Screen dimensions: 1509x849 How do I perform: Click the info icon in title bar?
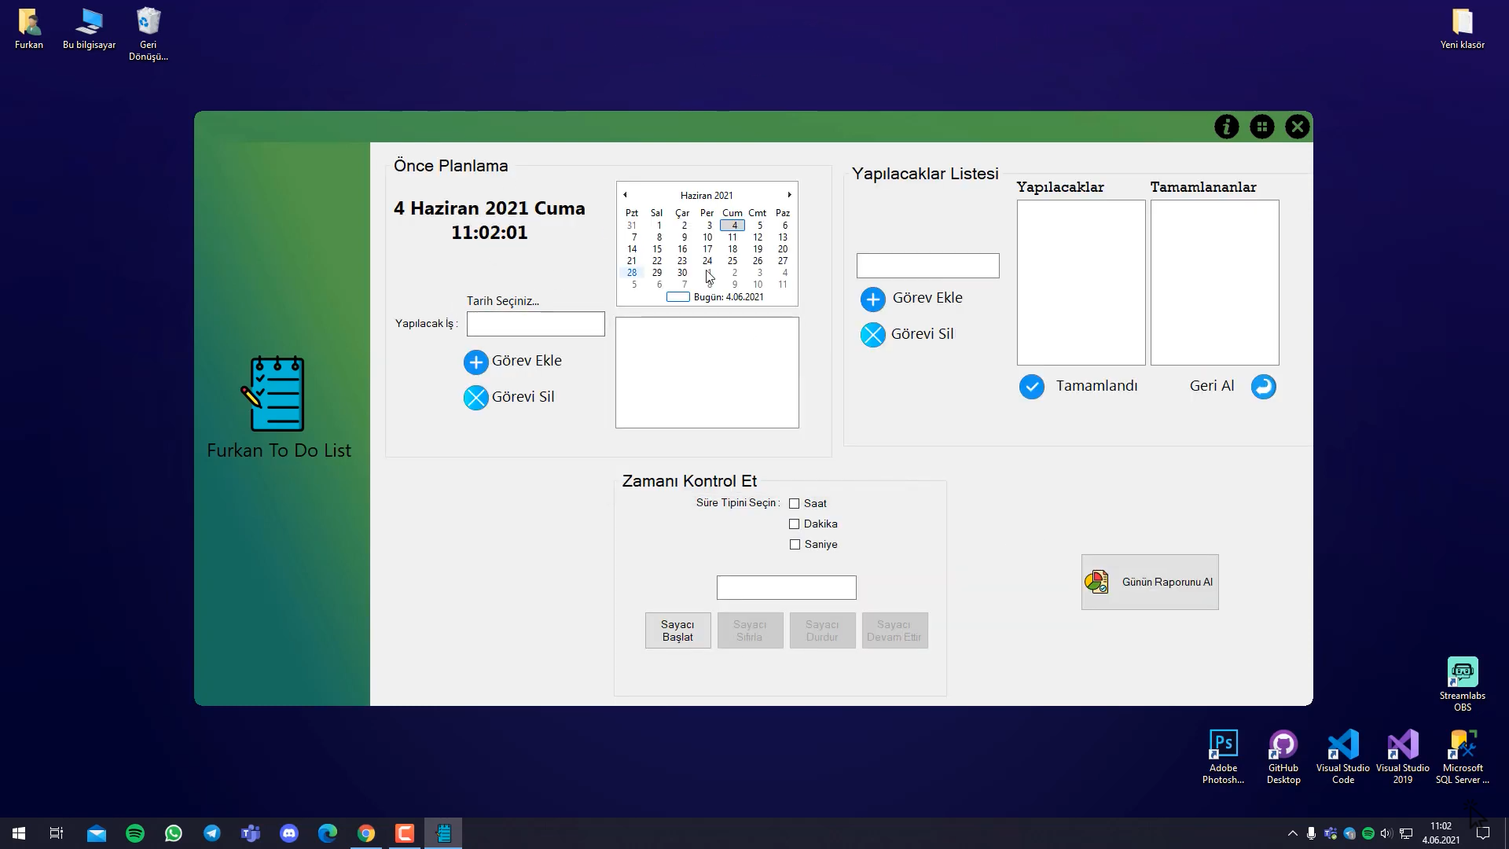tap(1226, 127)
